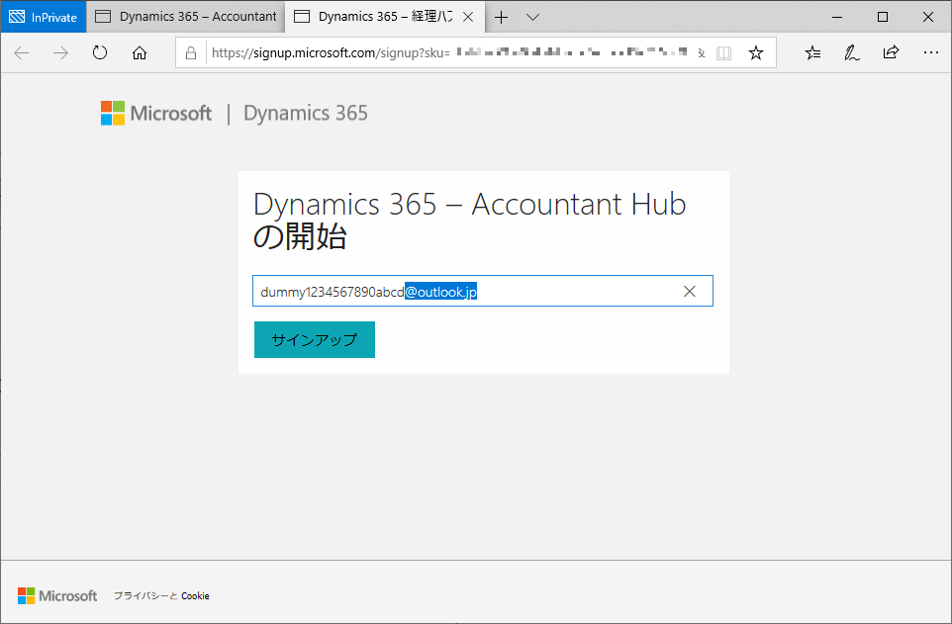
Task: Refresh the signup page
Action: click(x=100, y=52)
